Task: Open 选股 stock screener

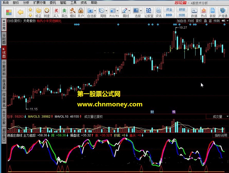Action: (136, 11)
